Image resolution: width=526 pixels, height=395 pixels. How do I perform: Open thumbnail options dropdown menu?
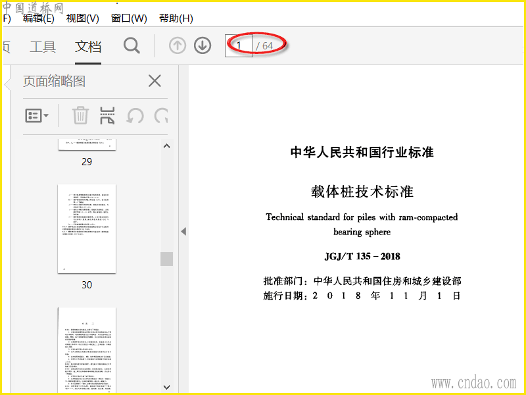(x=37, y=116)
